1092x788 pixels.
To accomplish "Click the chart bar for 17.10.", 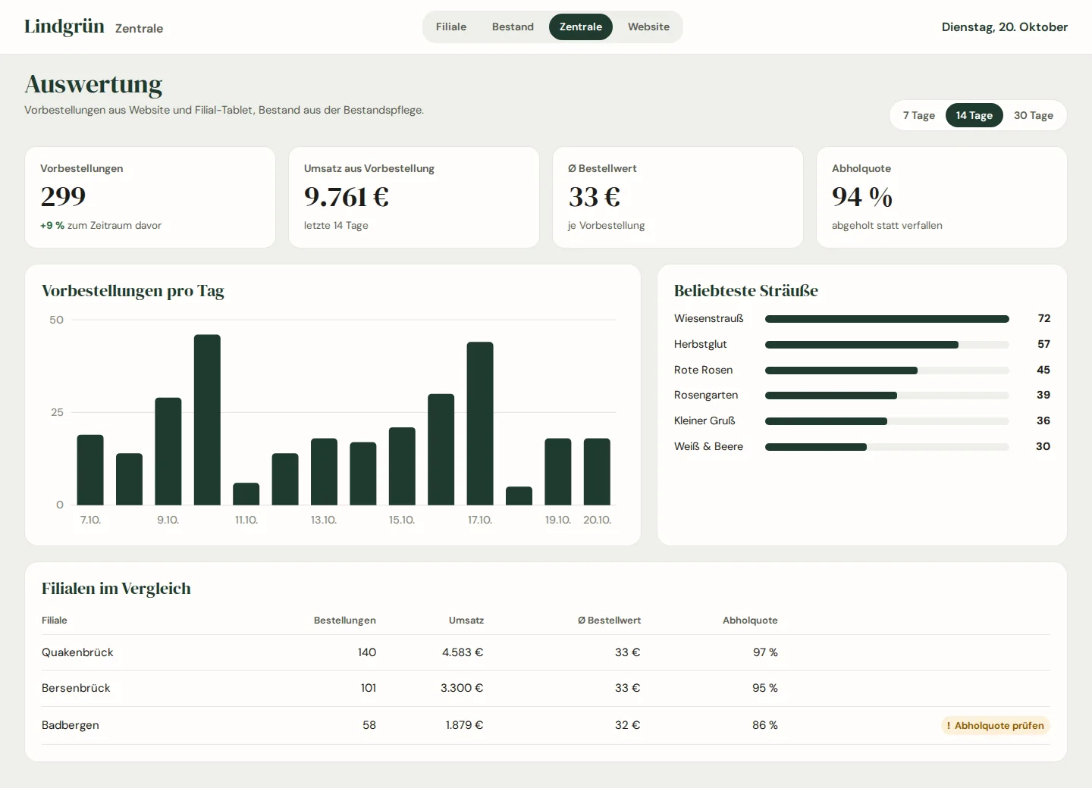I will (480, 424).
